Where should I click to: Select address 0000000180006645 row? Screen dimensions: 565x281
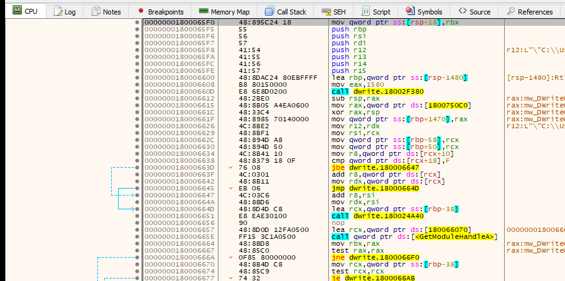tap(180, 189)
